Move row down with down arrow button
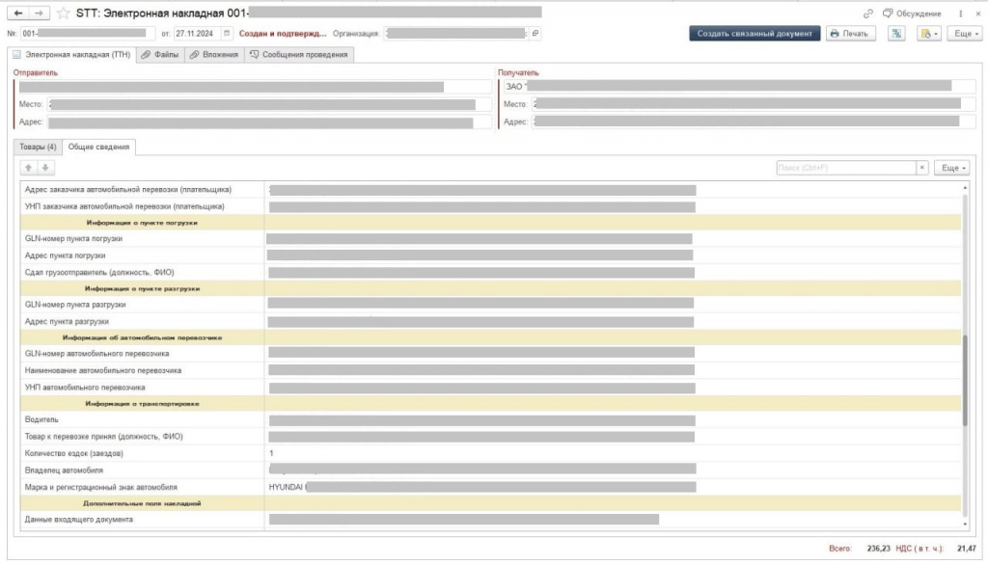The height and width of the screenshot is (564, 988). click(45, 168)
